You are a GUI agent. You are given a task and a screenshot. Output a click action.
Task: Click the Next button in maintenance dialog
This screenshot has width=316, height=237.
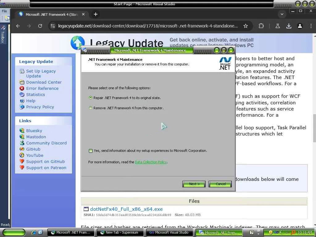194,184
